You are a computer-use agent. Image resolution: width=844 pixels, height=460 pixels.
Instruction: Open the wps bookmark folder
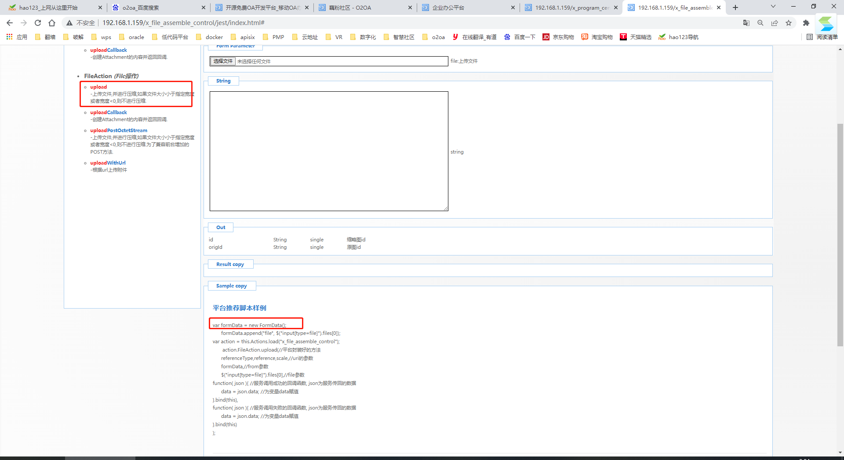(x=101, y=37)
